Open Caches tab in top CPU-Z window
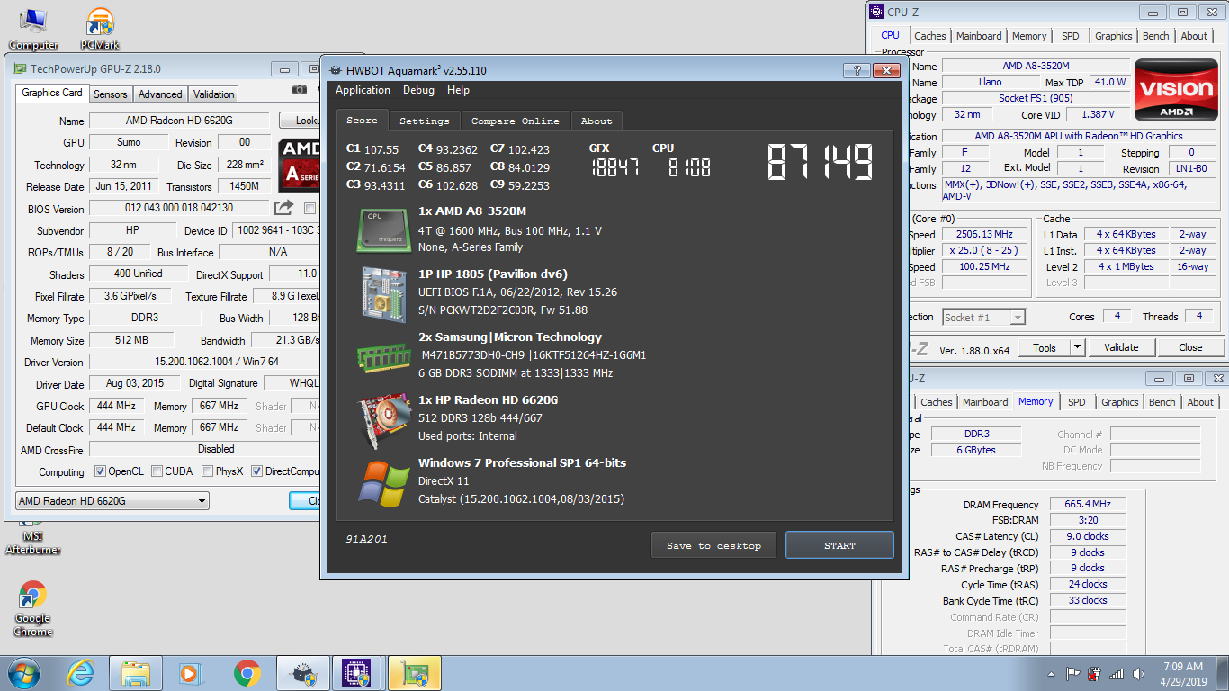Viewport: 1229px width, 691px height. pyautogui.click(x=929, y=36)
